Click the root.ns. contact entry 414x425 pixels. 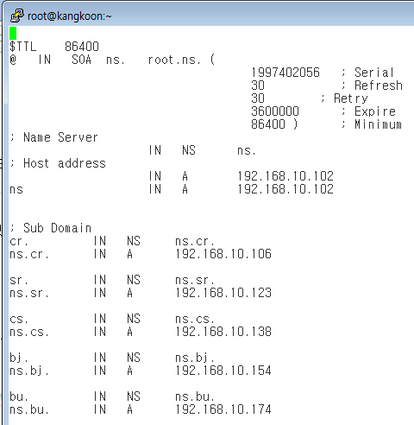coord(174,60)
